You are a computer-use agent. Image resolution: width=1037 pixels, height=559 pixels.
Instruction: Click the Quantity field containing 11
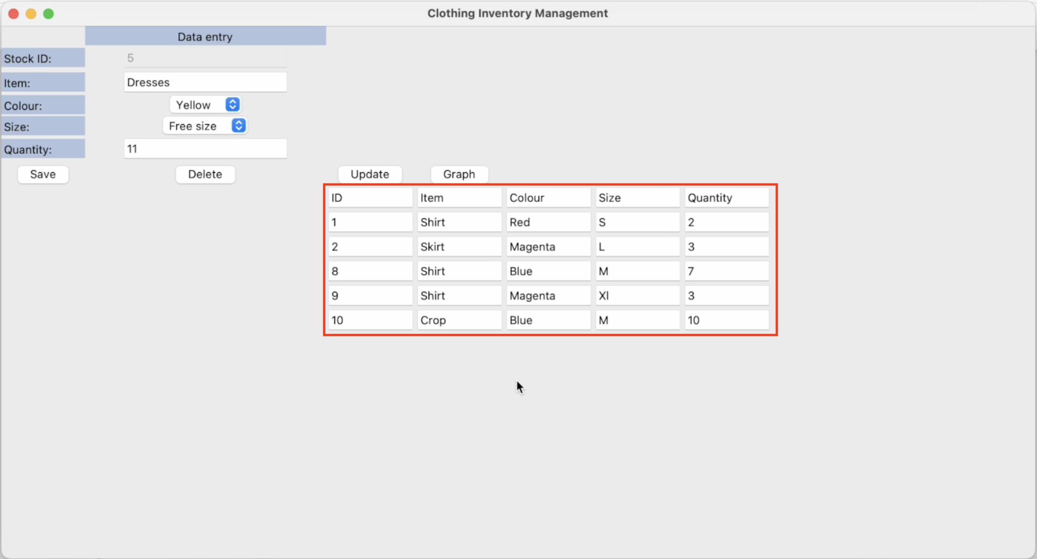tap(205, 149)
